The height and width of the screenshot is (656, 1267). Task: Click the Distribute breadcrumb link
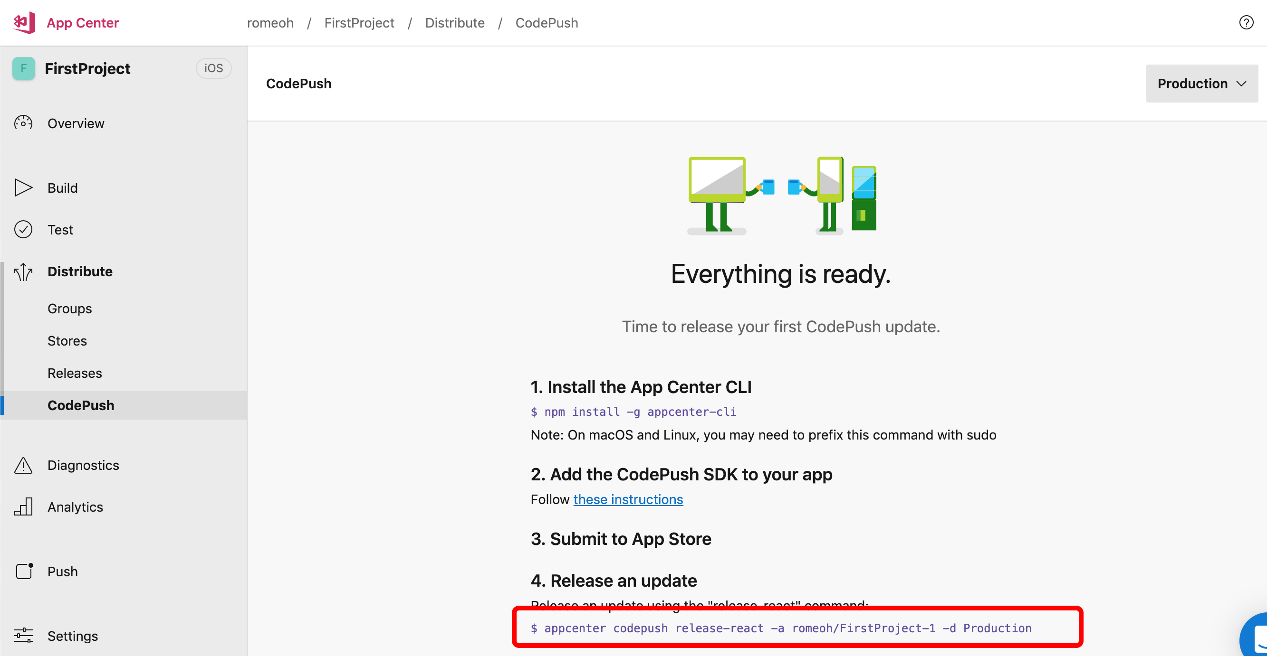coord(454,23)
